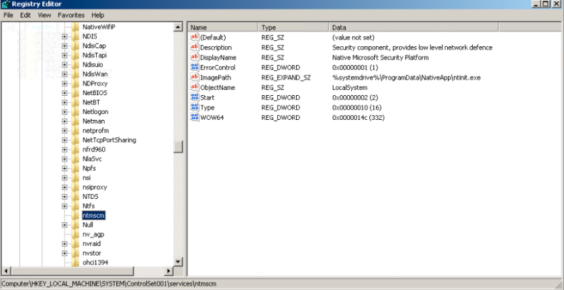Screen dimensions: 564x290
Task: Sort values by the Name column header
Action: coord(222,27)
